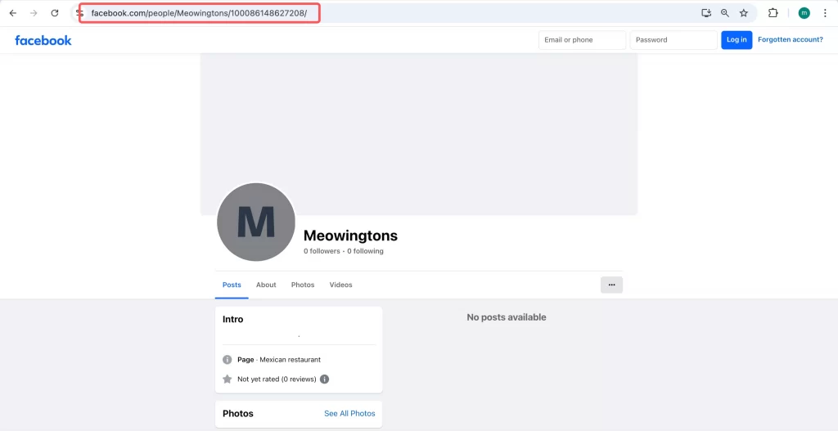
Task: Click the 'Mexican restaurant' category text
Action: tap(291, 359)
